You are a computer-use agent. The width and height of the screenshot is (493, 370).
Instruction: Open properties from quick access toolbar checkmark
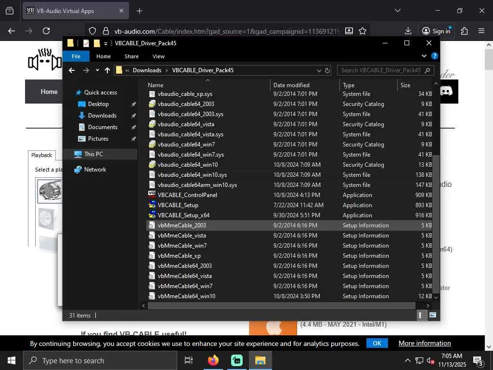(x=86, y=43)
